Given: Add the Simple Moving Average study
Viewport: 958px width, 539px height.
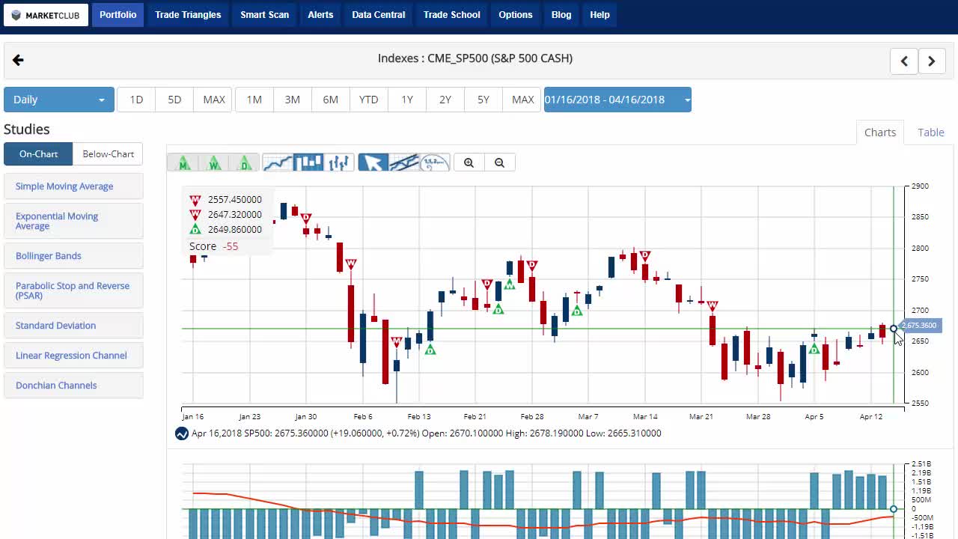Looking at the screenshot, I should [x=73, y=186].
